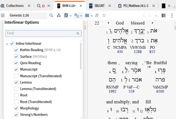The height and width of the screenshot is (119, 176).
Task: Click the search tab magnifier icon
Action: click(39, 6)
